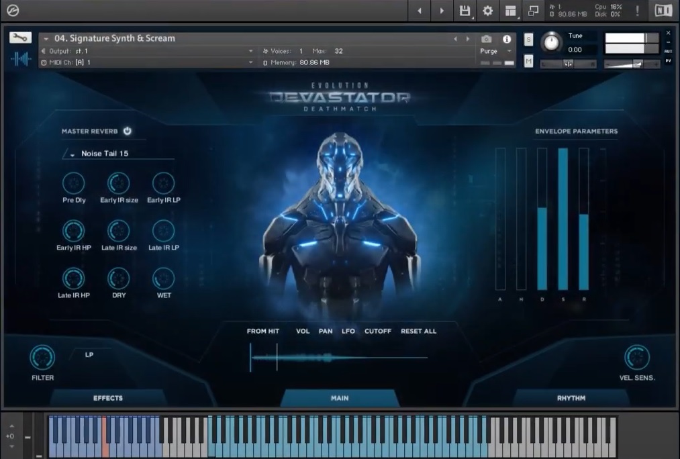Go to previous preset with left arrow in top bar

[x=420, y=11]
